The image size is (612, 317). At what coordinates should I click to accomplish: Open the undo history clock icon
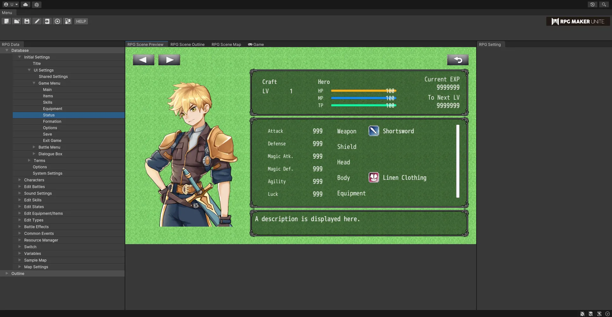592,4
